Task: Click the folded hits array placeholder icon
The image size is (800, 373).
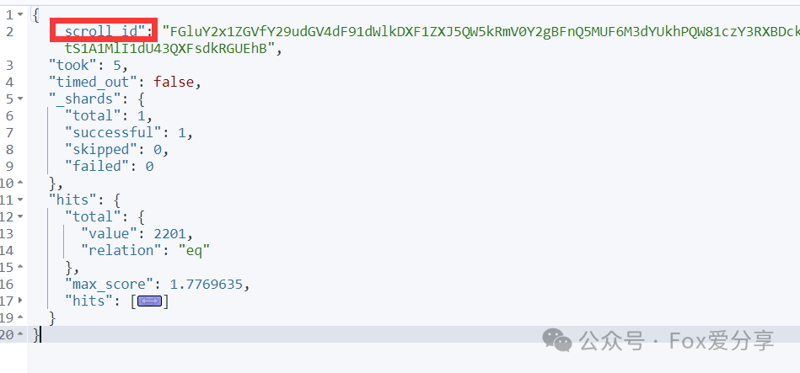Action: click(149, 301)
